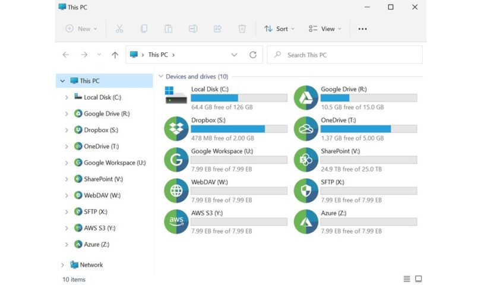Open the Azure (Z:) drive icon
This screenshot has height=285, width=481.
click(306, 221)
